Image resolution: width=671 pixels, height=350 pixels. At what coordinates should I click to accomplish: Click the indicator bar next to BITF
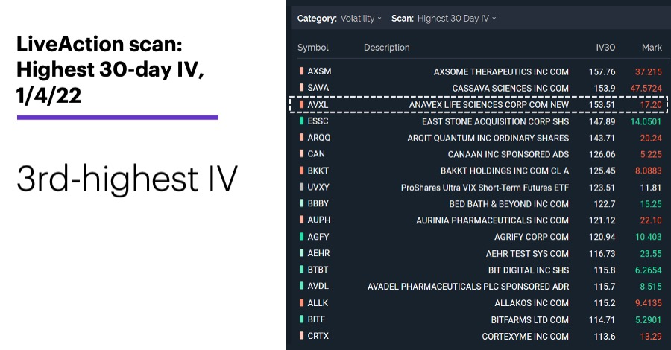tap(302, 319)
